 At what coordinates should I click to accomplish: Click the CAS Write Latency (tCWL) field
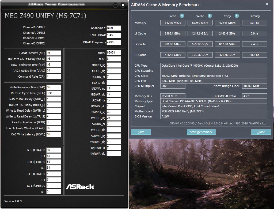pos(54,134)
